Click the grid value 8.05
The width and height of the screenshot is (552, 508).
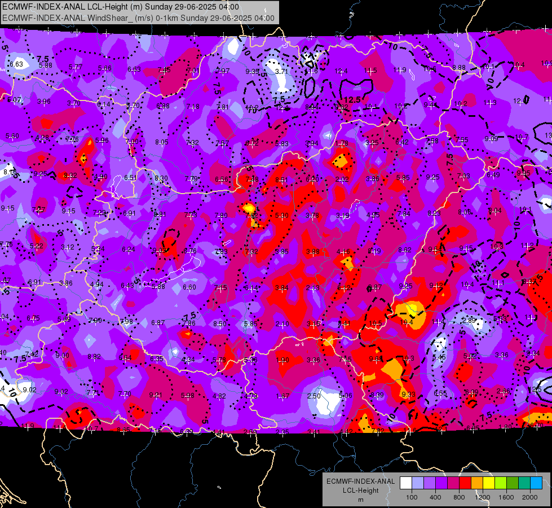pos(162,142)
